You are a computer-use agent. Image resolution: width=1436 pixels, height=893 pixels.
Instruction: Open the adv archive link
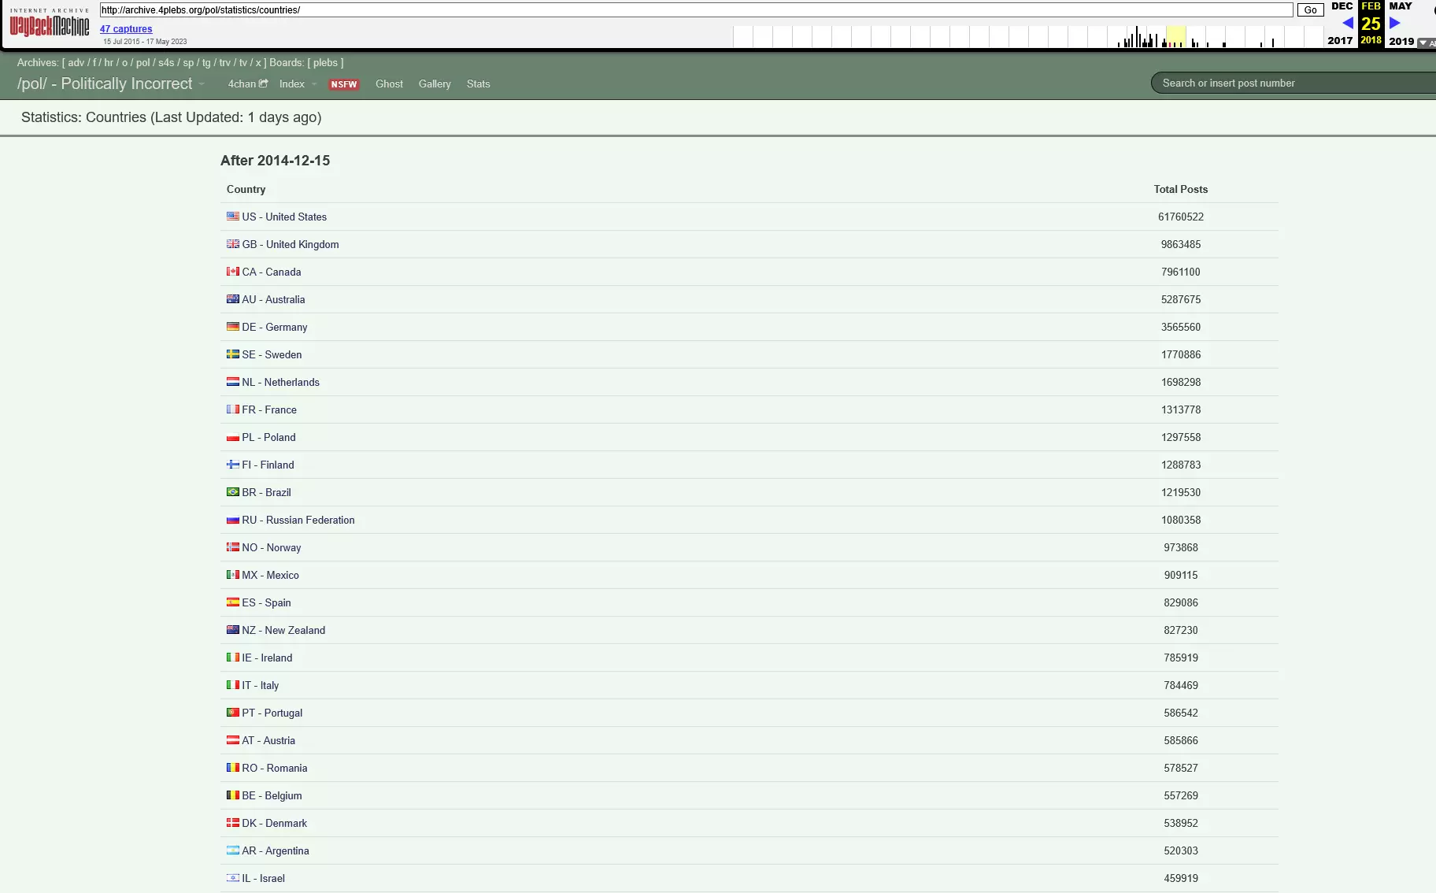tap(76, 62)
